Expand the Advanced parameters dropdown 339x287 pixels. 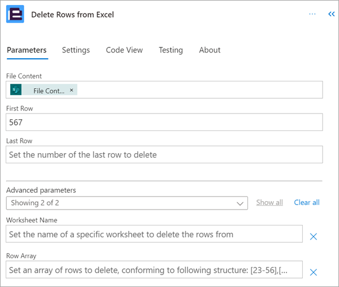(127, 203)
